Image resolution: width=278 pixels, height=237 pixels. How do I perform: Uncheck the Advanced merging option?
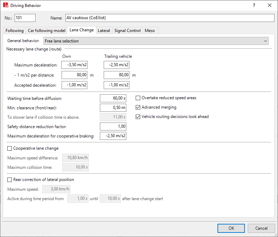coord(138,108)
